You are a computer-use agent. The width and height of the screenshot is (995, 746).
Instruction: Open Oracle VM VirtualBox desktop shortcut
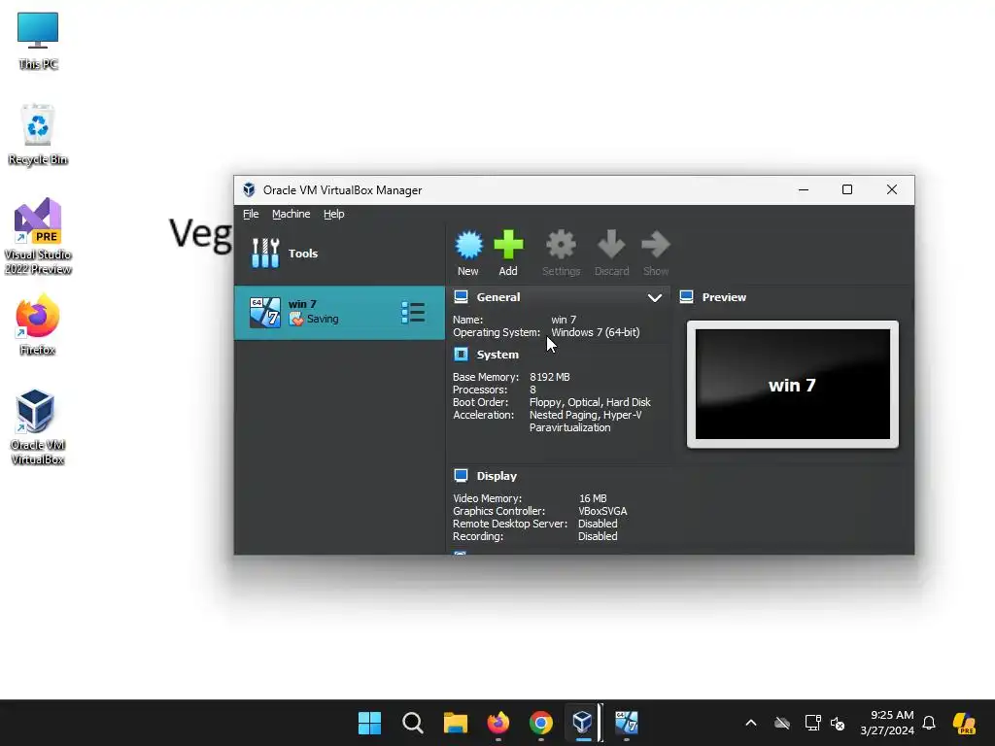click(38, 427)
